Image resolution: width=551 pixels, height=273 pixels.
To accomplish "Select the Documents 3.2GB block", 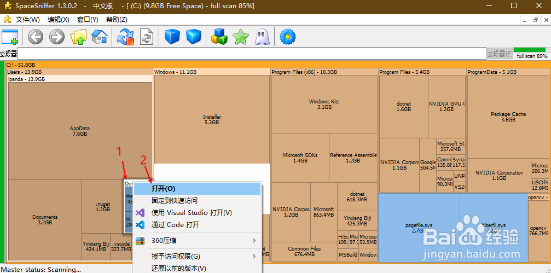I will pyautogui.click(x=45, y=219).
